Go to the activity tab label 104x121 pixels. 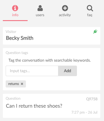click(65, 15)
